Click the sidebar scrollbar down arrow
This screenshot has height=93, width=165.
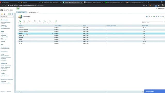[15, 92]
